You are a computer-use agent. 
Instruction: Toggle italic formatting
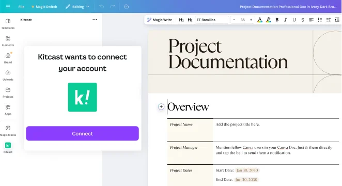coord(286,20)
